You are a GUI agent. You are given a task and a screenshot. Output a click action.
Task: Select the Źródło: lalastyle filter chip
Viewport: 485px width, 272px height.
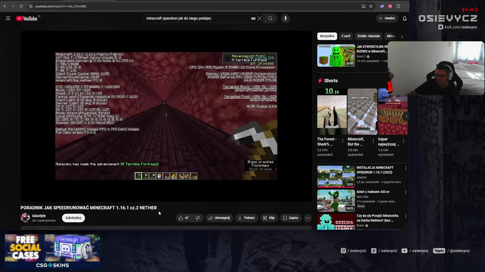point(369,36)
